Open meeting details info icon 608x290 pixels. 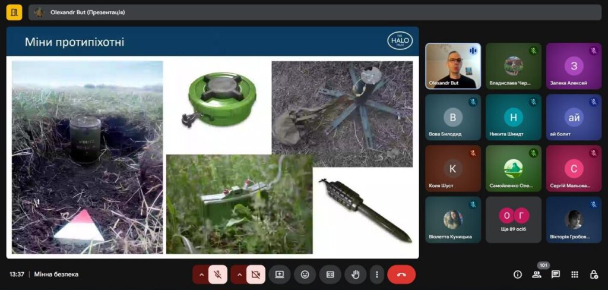click(x=518, y=275)
